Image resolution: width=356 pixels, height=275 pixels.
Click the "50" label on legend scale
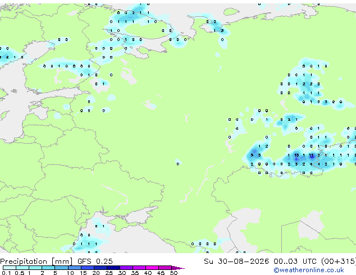[174, 273]
